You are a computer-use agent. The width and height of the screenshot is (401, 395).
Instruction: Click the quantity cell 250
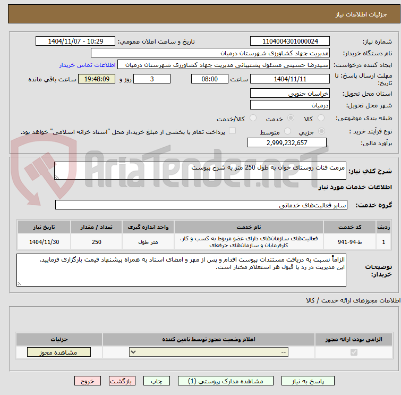(x=97, y=242)
